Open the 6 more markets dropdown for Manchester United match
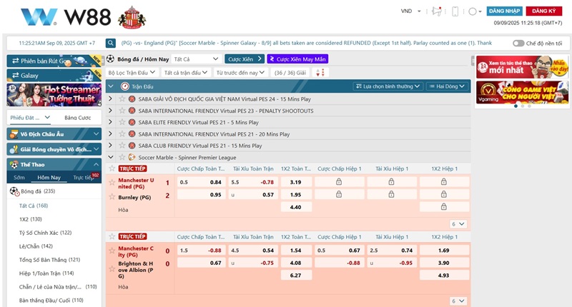The width and height of the screenshot is (572, 307). tap(458, 224)
